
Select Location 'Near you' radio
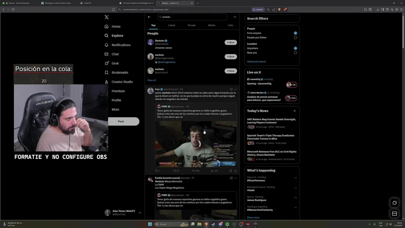click(295, 53)
